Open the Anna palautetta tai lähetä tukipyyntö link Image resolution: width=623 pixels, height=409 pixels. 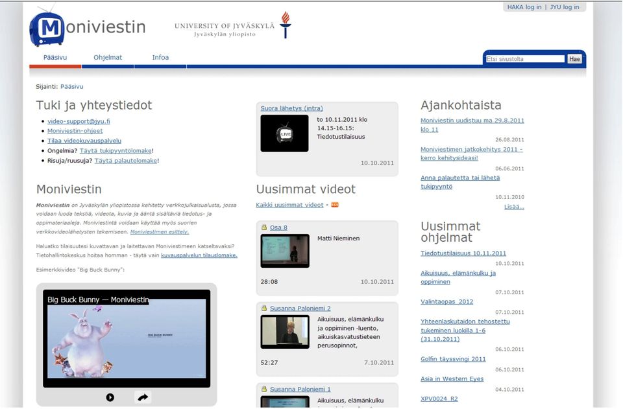[x=460, y=182]
